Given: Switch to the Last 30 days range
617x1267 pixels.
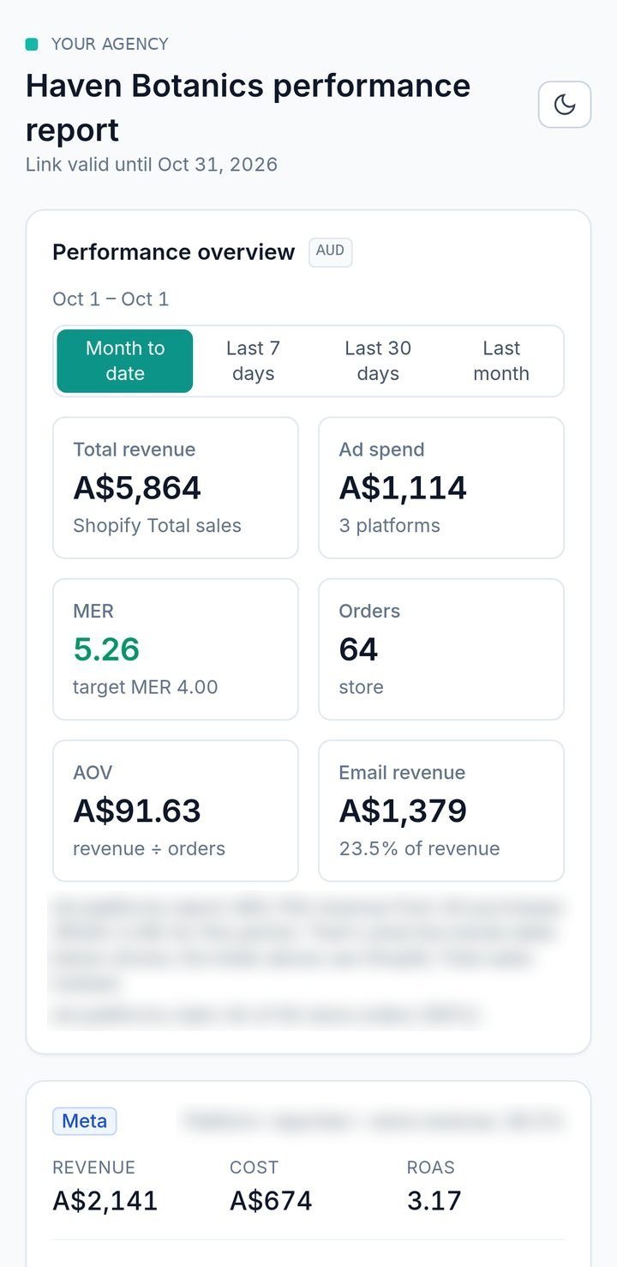Looking at the screenshot, I should pyautogui.click(x=378, y=361).
